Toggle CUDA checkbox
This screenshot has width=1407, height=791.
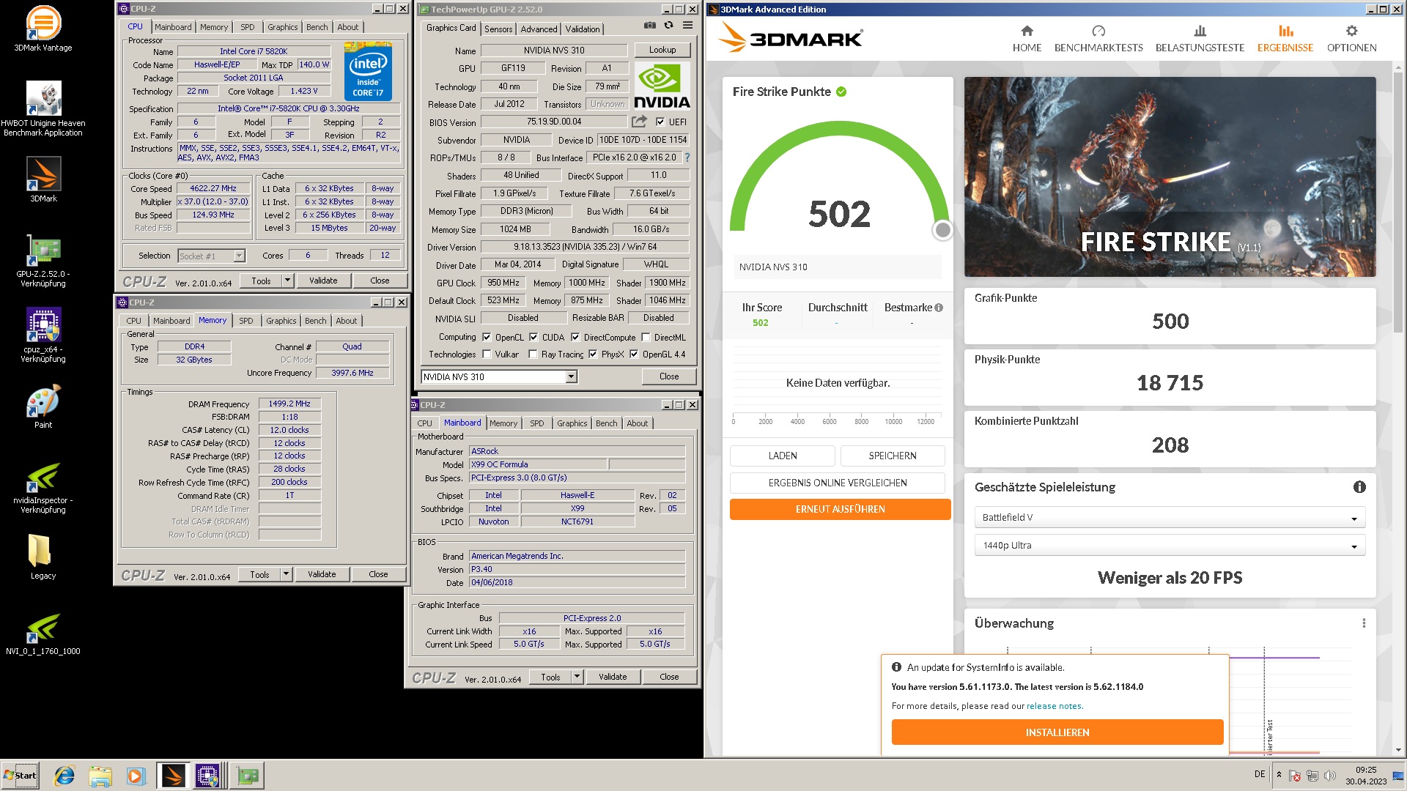[x=533, y=338]
